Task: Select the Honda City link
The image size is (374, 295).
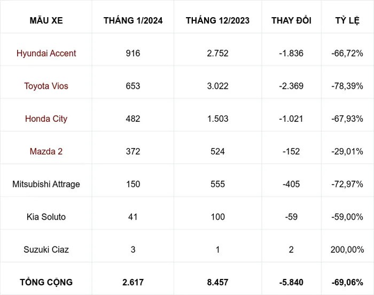Action: (46, 119)
